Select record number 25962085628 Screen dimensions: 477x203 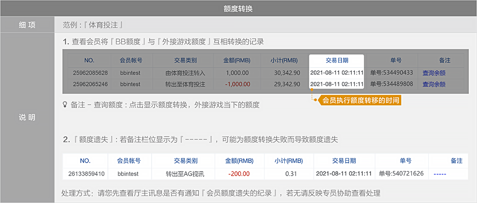[90, 73]
